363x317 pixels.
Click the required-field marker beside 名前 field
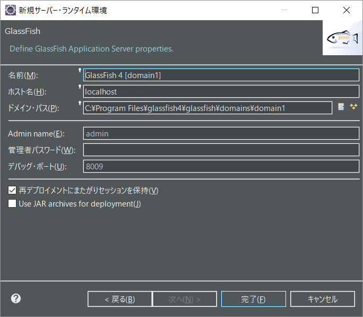(x=80, y=70)
